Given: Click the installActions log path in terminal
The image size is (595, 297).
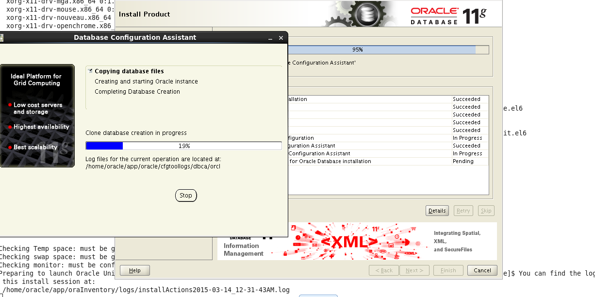Looking at the screenshot, I should [x=146, y=290].
